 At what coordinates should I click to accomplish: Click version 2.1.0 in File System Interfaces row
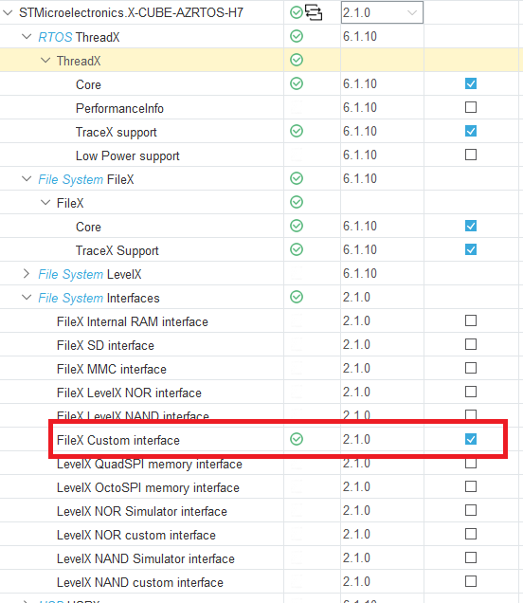point(356,298)
